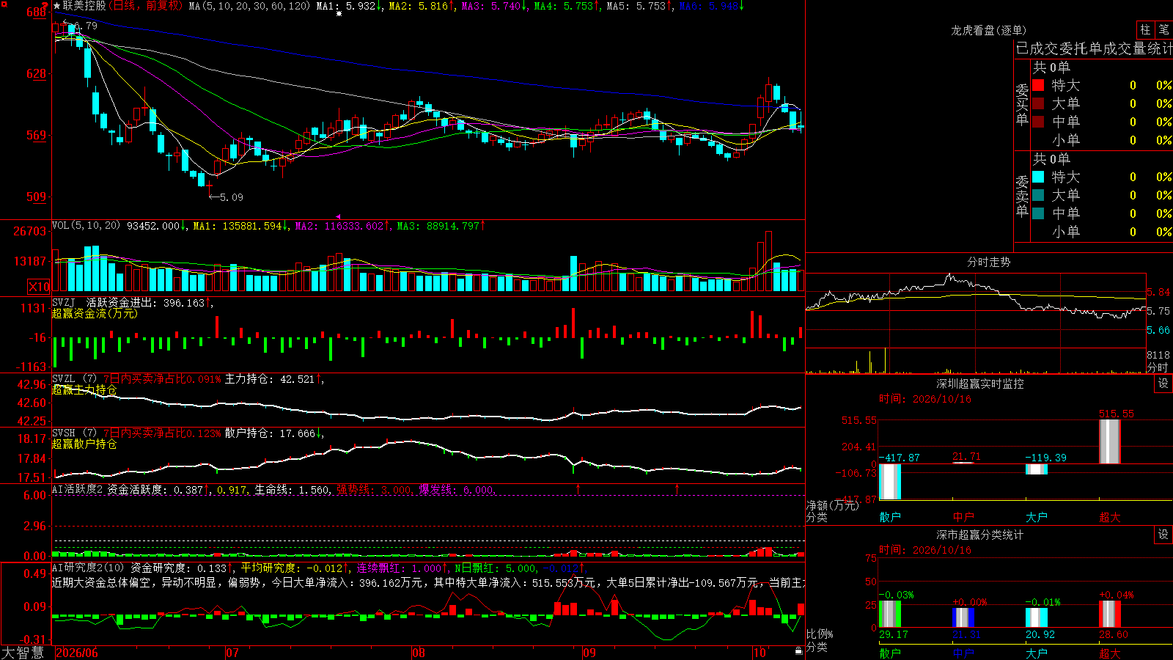Click the 大户 category label in 深圳超赢实时监控
Image resolution: width=1173 pixels, height=660 pixels.
coord(1037,517)
